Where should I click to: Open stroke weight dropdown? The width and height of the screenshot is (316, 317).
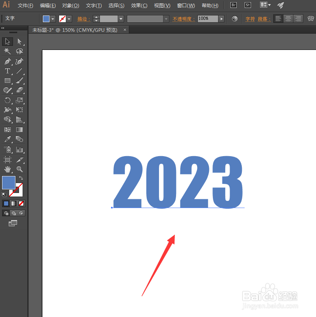click(121, 19)
